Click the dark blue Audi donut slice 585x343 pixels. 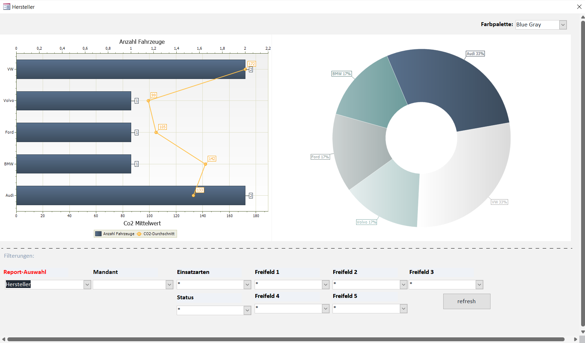455,85
